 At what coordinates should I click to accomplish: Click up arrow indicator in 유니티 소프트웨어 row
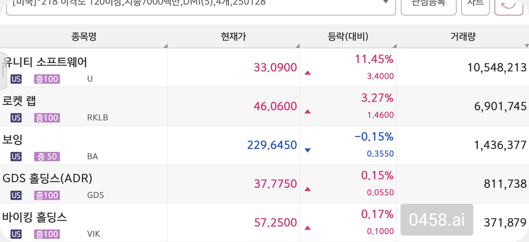coord(308,73)
